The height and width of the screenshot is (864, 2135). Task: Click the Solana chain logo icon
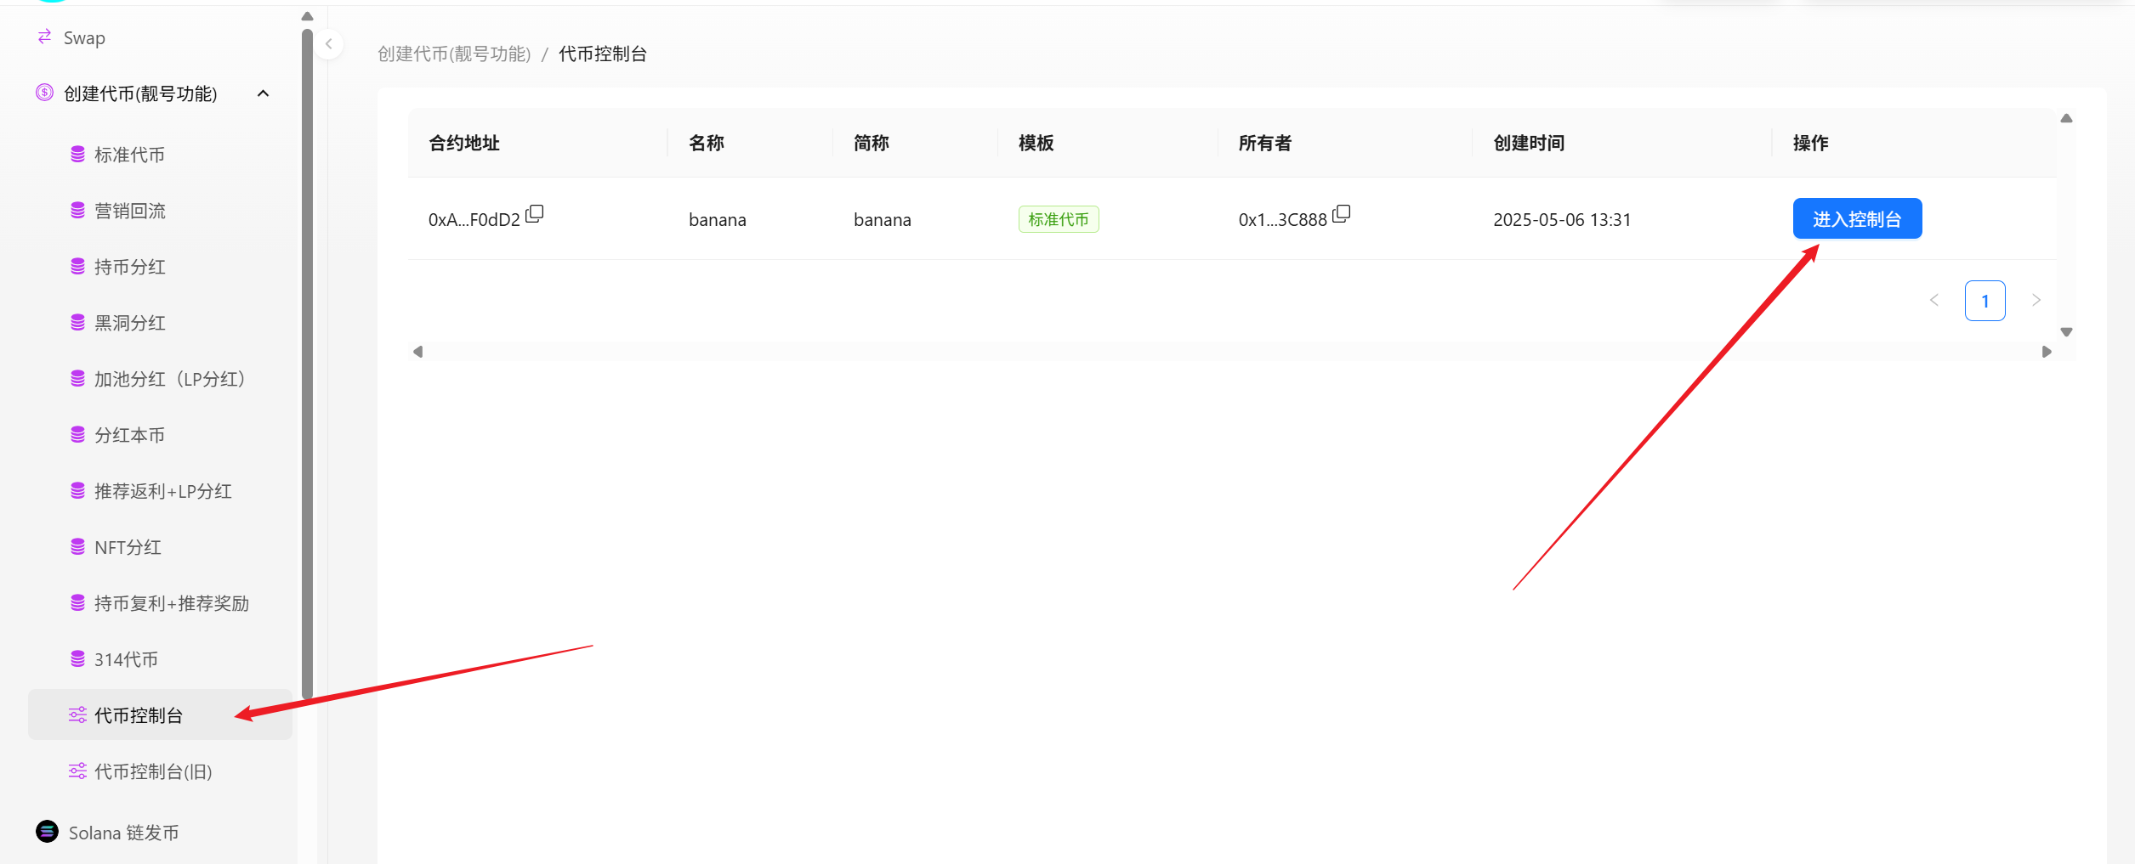pyautogui.click(x=47, y=832)
